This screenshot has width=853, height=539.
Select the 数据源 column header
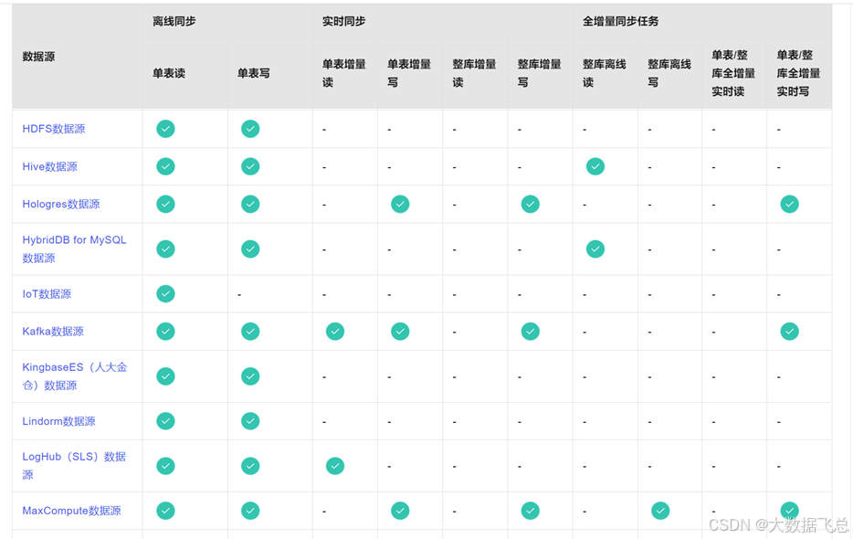click(x=38, y=57)
